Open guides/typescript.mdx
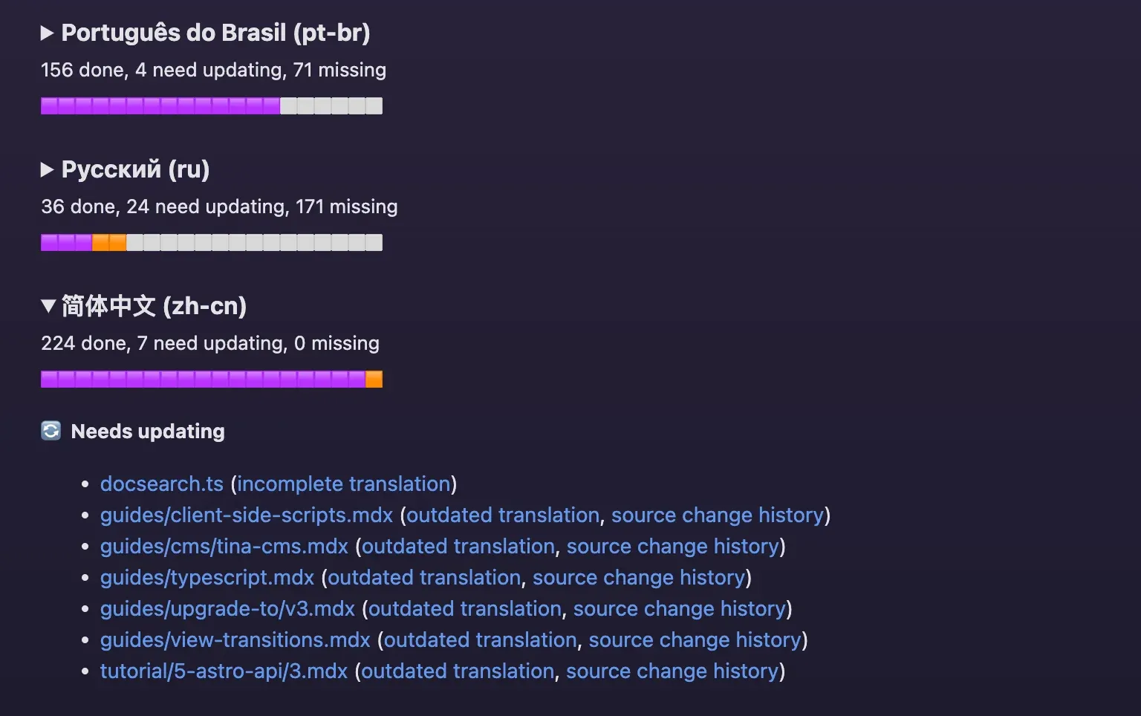1141x716 pixels. click(207, 577)
